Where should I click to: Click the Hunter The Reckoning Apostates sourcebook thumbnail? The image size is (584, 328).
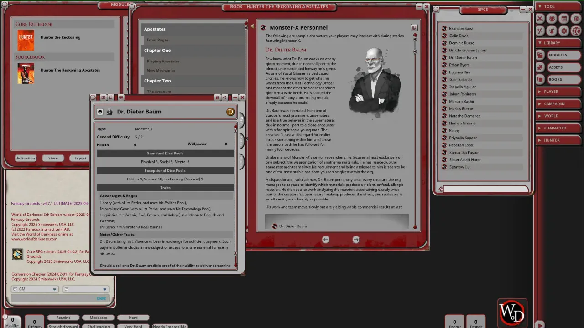[26, 73]
